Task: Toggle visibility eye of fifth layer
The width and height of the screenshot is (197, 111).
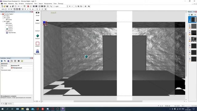Action: click(190, 46)
